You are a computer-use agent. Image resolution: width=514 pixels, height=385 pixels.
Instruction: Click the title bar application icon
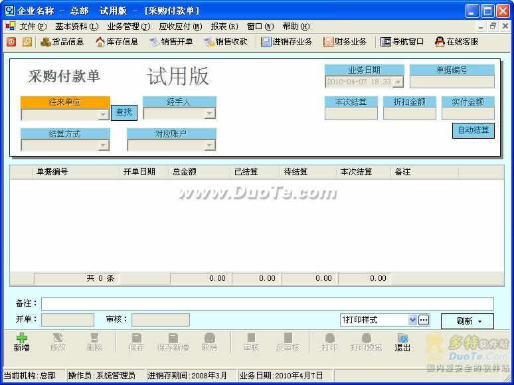point(9,11)
